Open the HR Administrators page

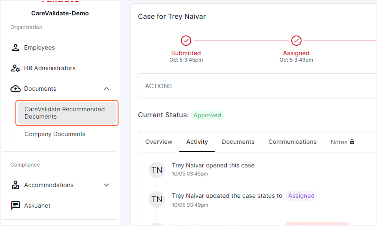50,68
